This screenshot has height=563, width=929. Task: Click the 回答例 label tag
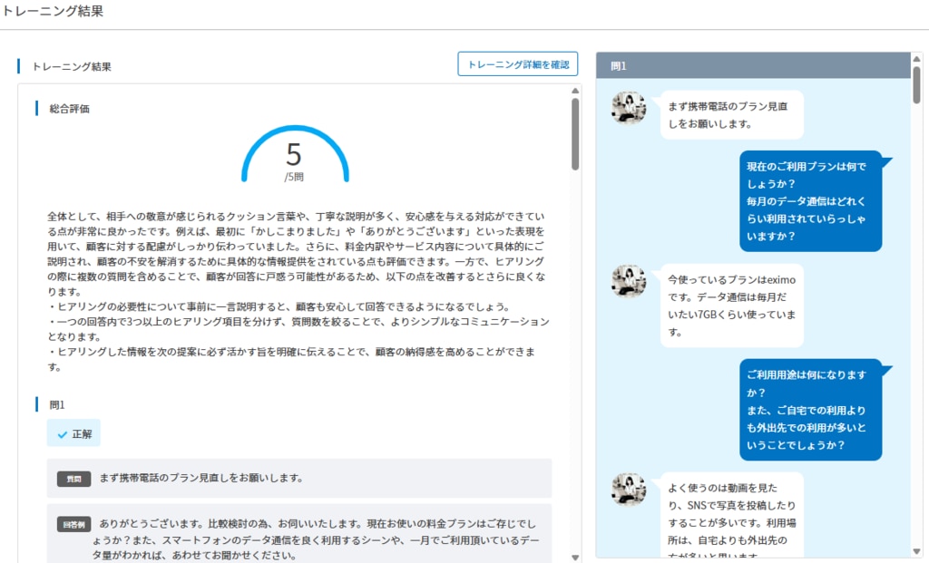point(74,524)
